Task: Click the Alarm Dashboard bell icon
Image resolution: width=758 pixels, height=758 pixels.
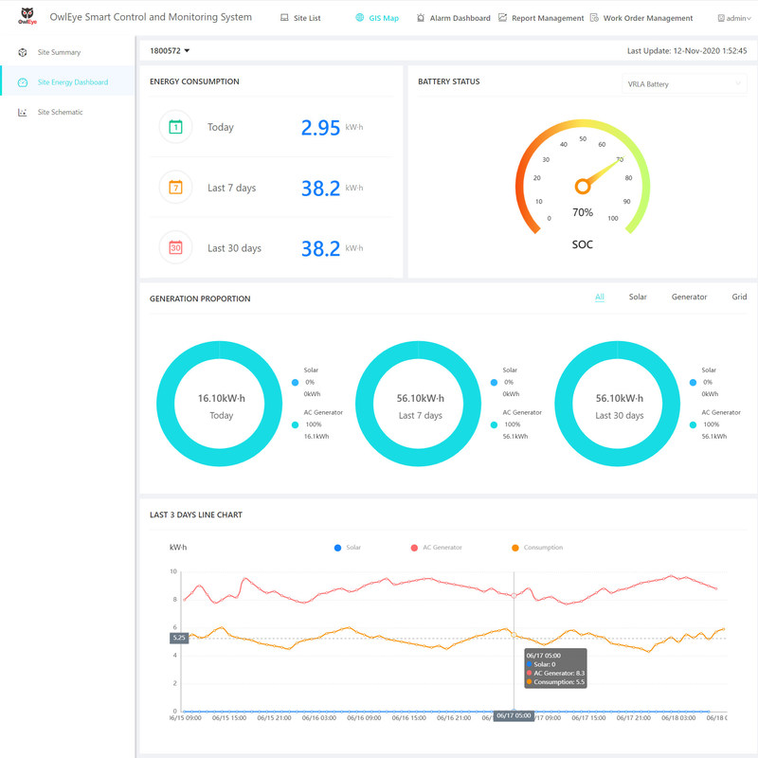Action: click(x=421, y=18)
